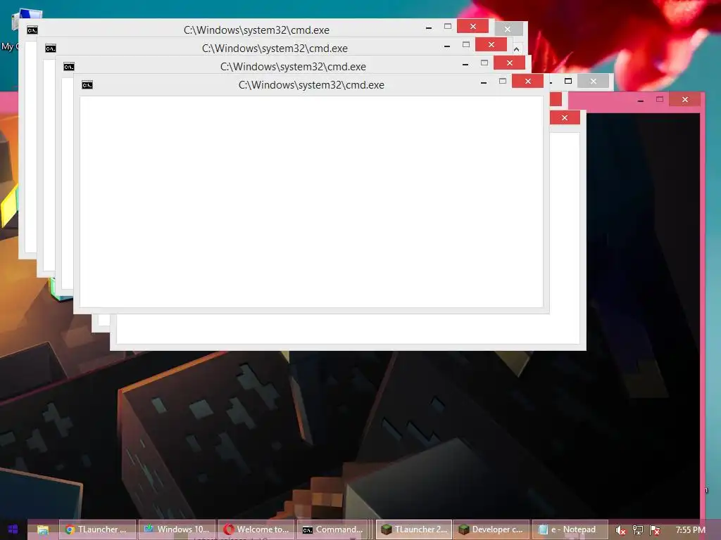Switch to the TLauncher 2... taskbar item
721x540 pixels.
pos(414,529)
